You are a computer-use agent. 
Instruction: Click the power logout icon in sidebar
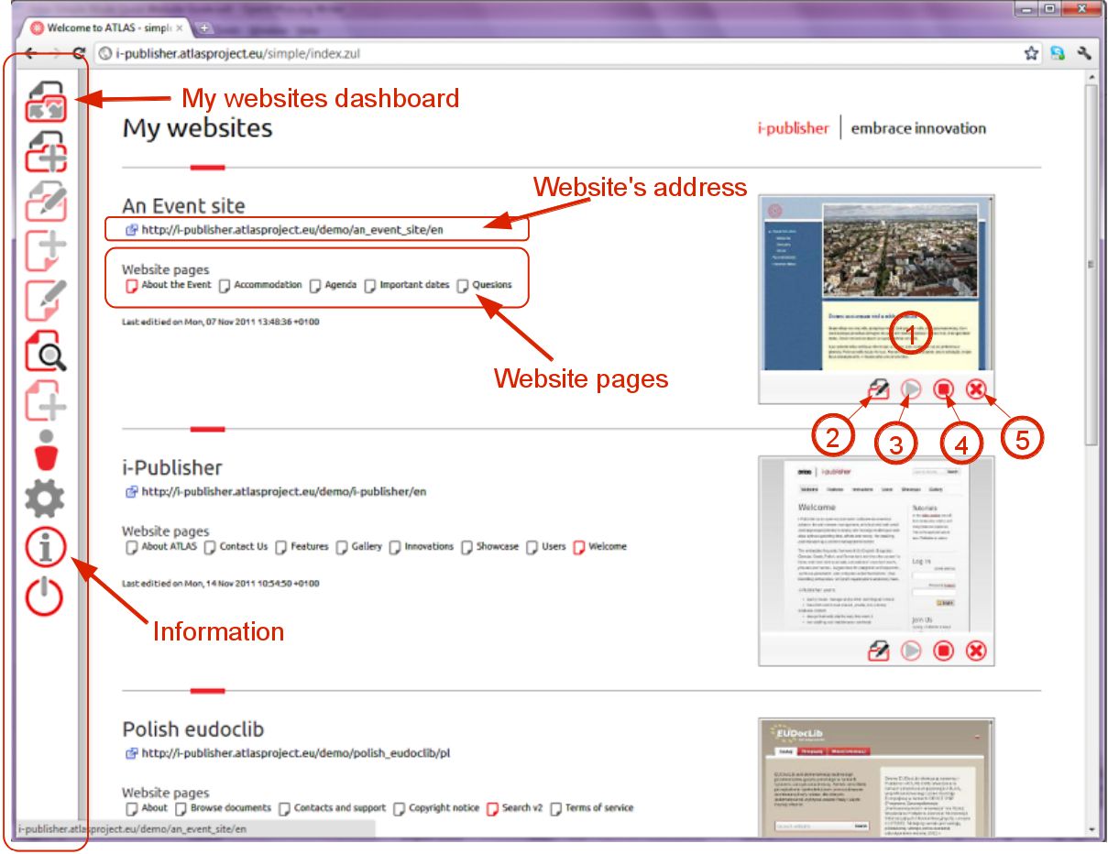pyautogui.click(x=45, y=597)
